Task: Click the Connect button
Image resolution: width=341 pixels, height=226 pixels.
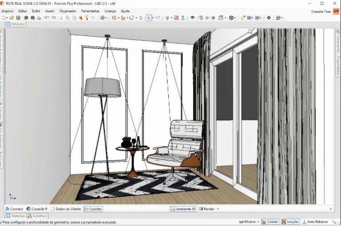Action: pyautogui.click(x=14, y=209)
